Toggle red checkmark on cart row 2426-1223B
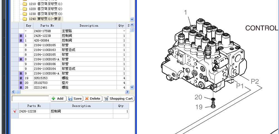Viewport: 279px width, 134px height. tap(15, 111)
